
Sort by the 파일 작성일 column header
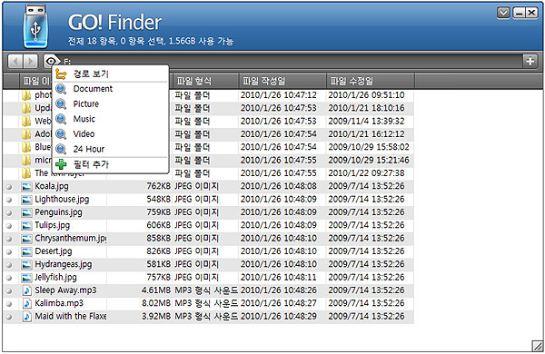(x=282, y=81)
